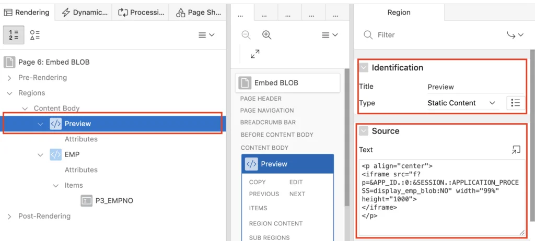Image resolution: width=535 pixels, height=241 pixels.
Task: Switch to group by component type view
Action: [x=35, y=35]
